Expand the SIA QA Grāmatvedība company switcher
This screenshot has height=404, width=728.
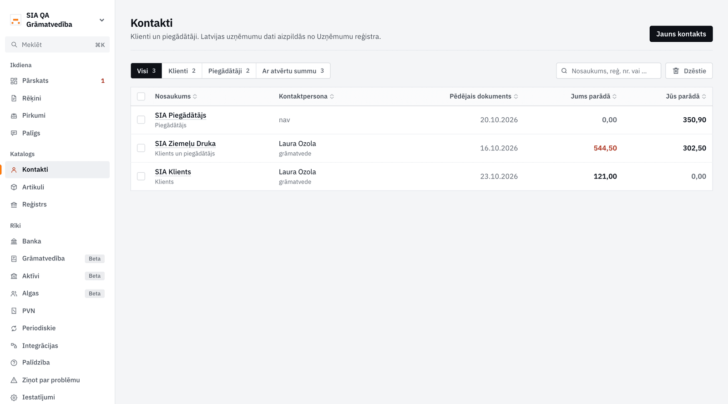click(57, 20)
